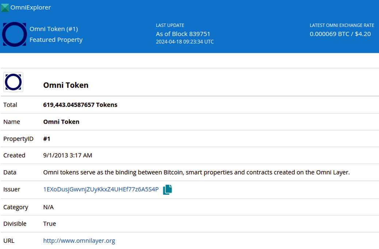Click the 'Name' row label

[12, 122]
